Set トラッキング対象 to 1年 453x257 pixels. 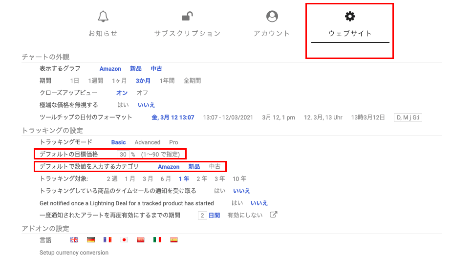[184, 179]
